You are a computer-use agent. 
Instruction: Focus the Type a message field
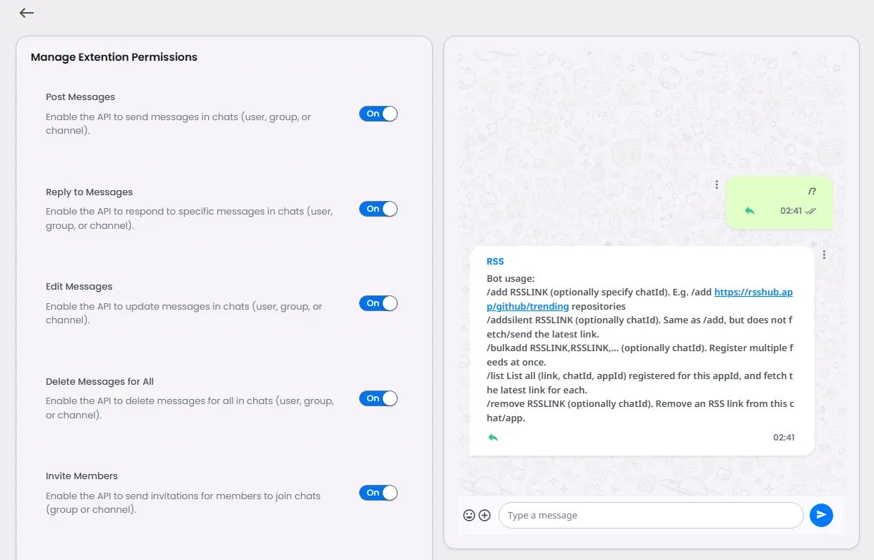(x=651, y=515)
